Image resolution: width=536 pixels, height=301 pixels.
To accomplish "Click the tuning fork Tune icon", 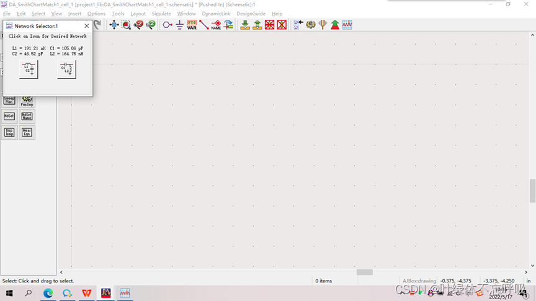I will (x=323, y=25).
